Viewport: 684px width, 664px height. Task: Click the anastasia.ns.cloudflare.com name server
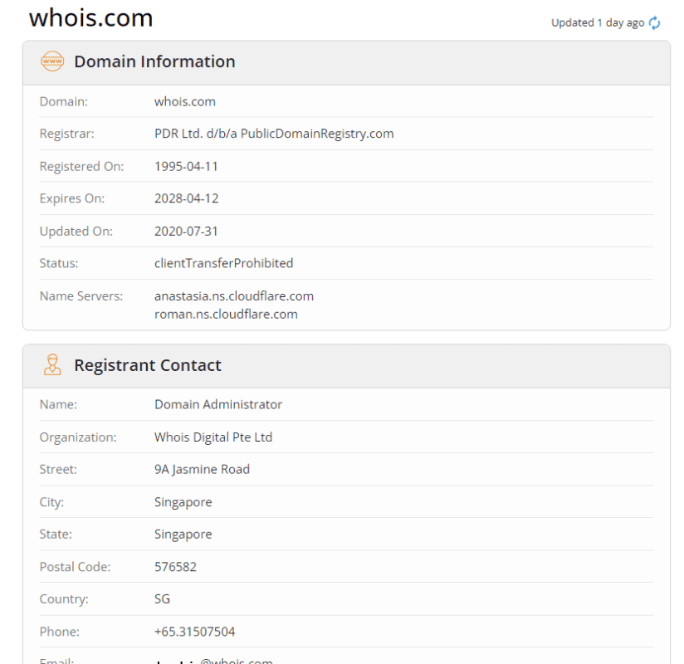233,295
